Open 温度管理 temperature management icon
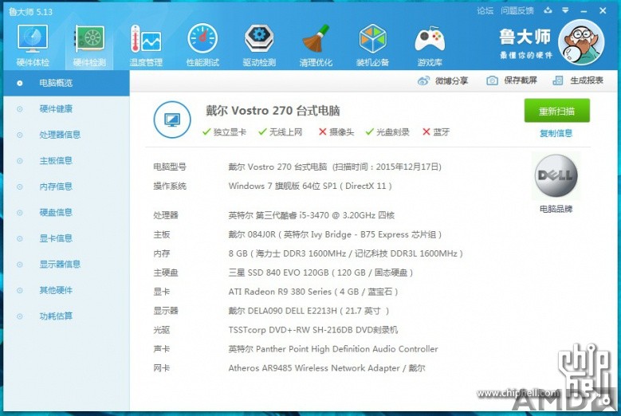This screenshot has width=621, height=416. click(146, 39)
